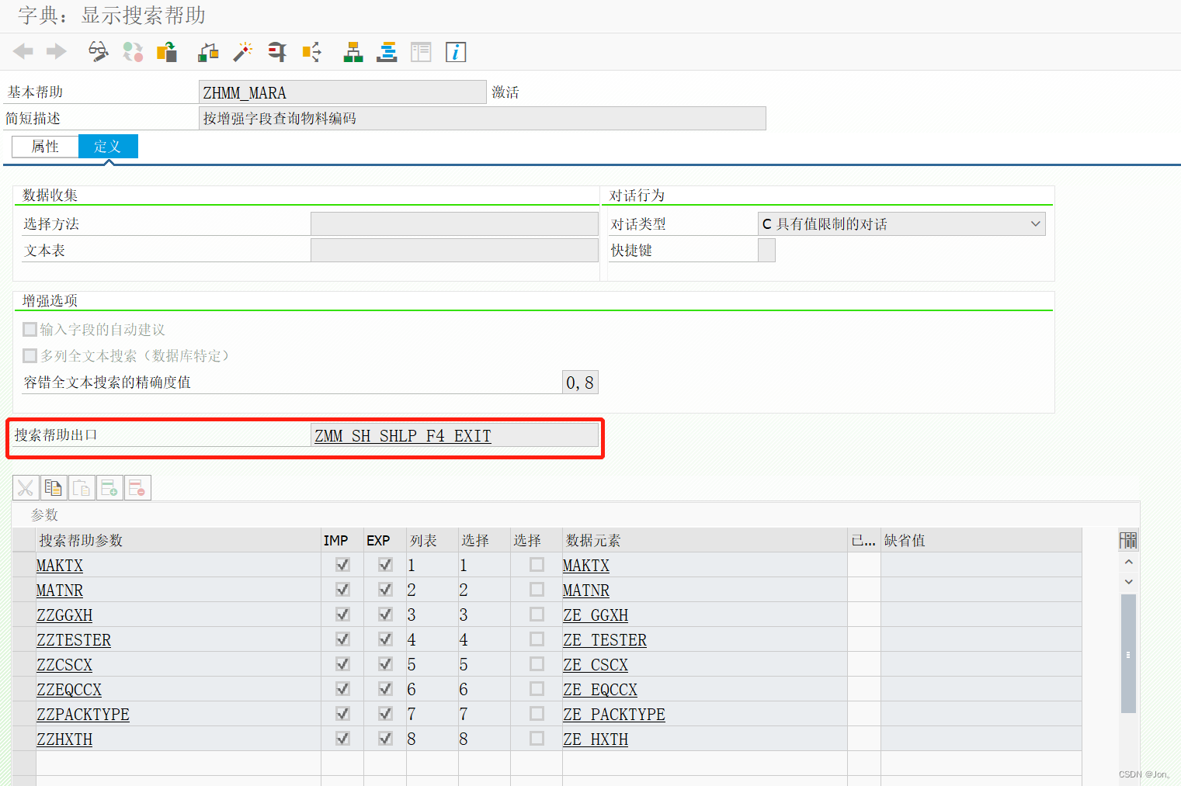Click the refresh/compare icon in the toolbar

(132, 52)
